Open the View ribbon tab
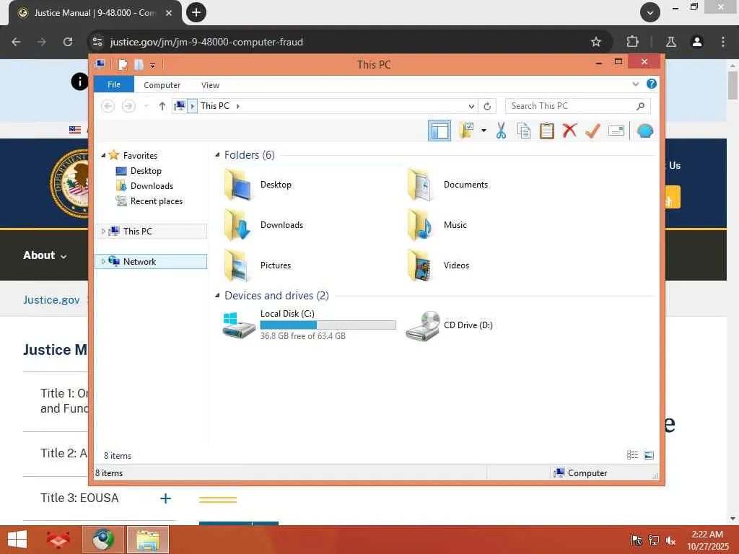 click(x=210, y=85)
